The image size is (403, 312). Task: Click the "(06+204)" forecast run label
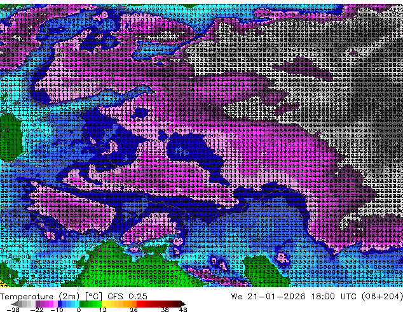click(x=382, y=297)
